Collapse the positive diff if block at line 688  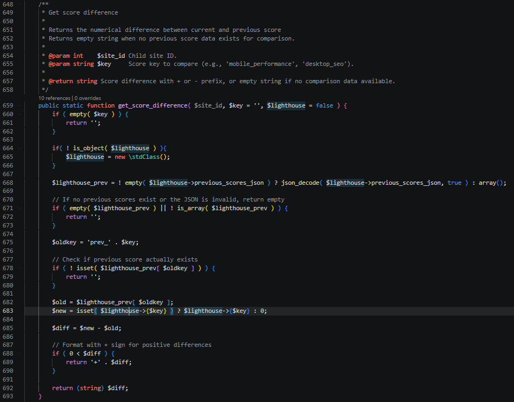(x=19, y=353)
